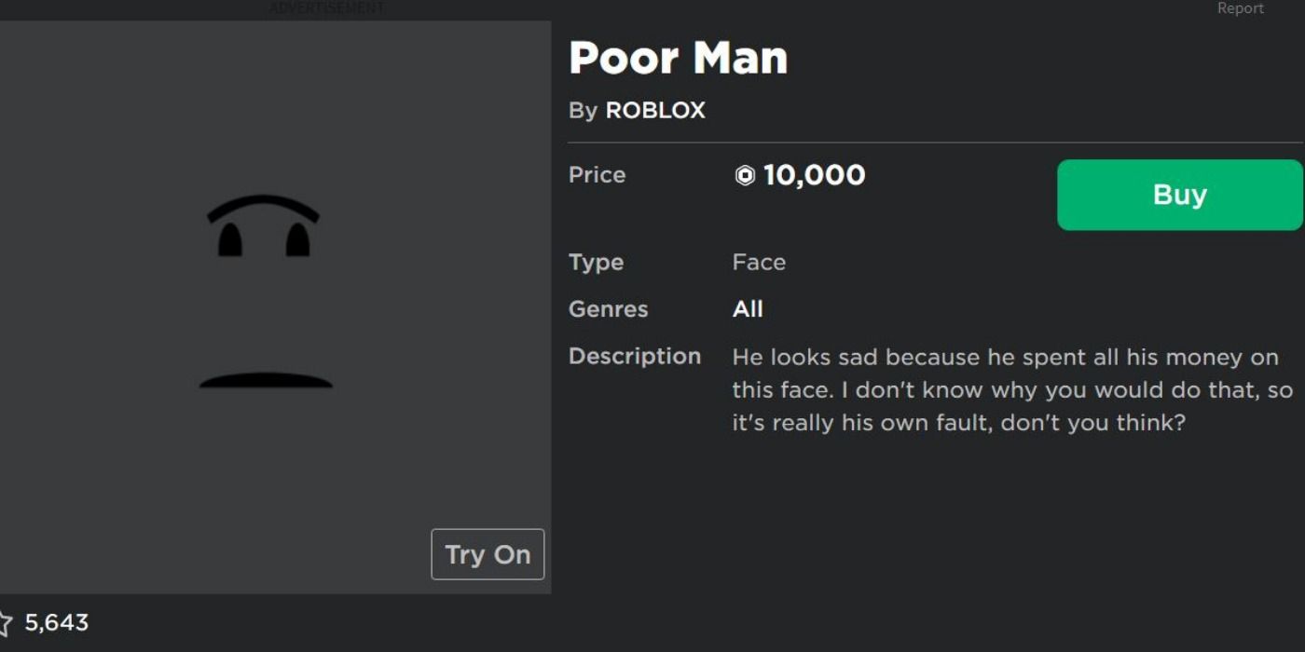Report this item via the Report link

1240,8
